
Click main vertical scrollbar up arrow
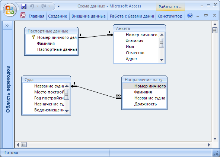(215, 24)
